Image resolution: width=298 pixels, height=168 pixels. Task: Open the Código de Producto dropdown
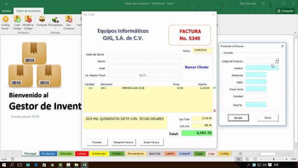[x=277, y=61]
